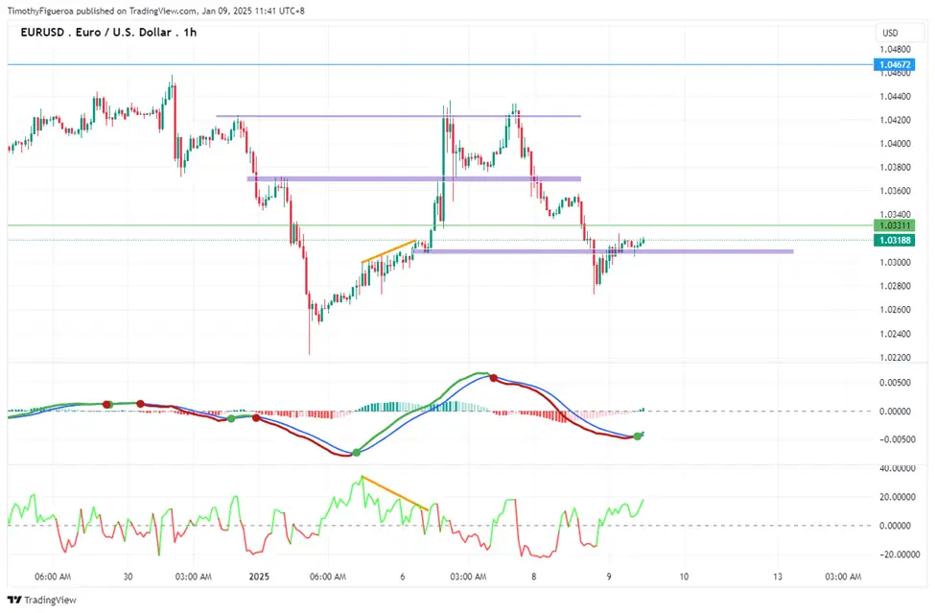The image size is (935, 613).
Task: Click the blue 1.04672 price label
Action: click(x=895, y=64)
